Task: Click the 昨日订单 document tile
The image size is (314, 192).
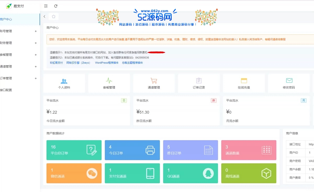Action: (x=190, y=150)
